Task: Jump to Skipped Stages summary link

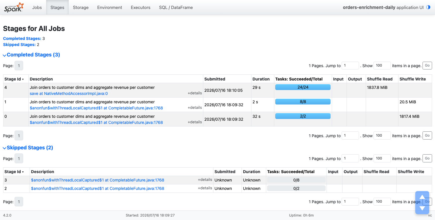Action: pyautogui.click(x=19, y=45)
